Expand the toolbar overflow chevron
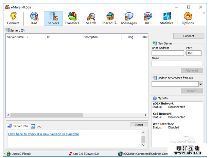Image resolution: width=211 pixels, height=158 pixels. click(205, 13)
